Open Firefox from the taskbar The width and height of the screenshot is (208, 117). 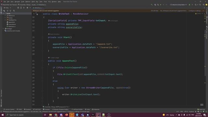coord(66,115)
